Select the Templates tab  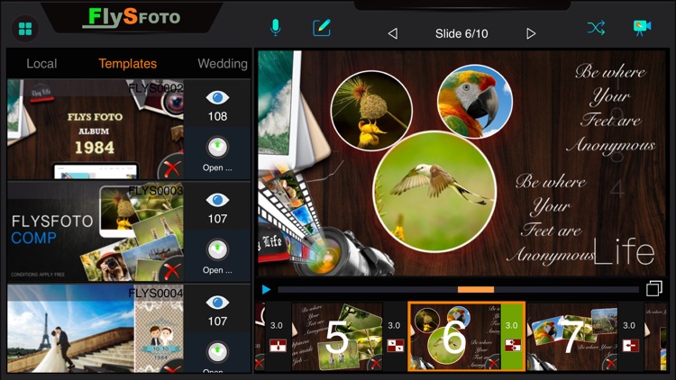[x=128, y=64]
